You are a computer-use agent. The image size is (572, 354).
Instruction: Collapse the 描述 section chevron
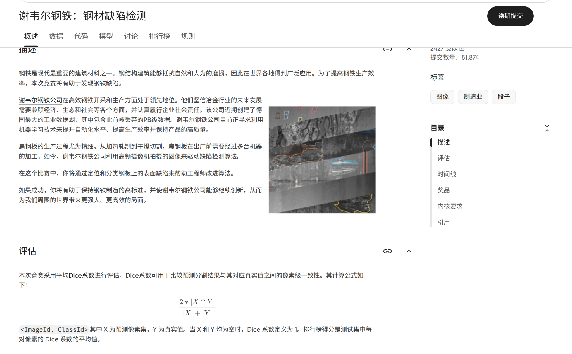pos(409,49)
